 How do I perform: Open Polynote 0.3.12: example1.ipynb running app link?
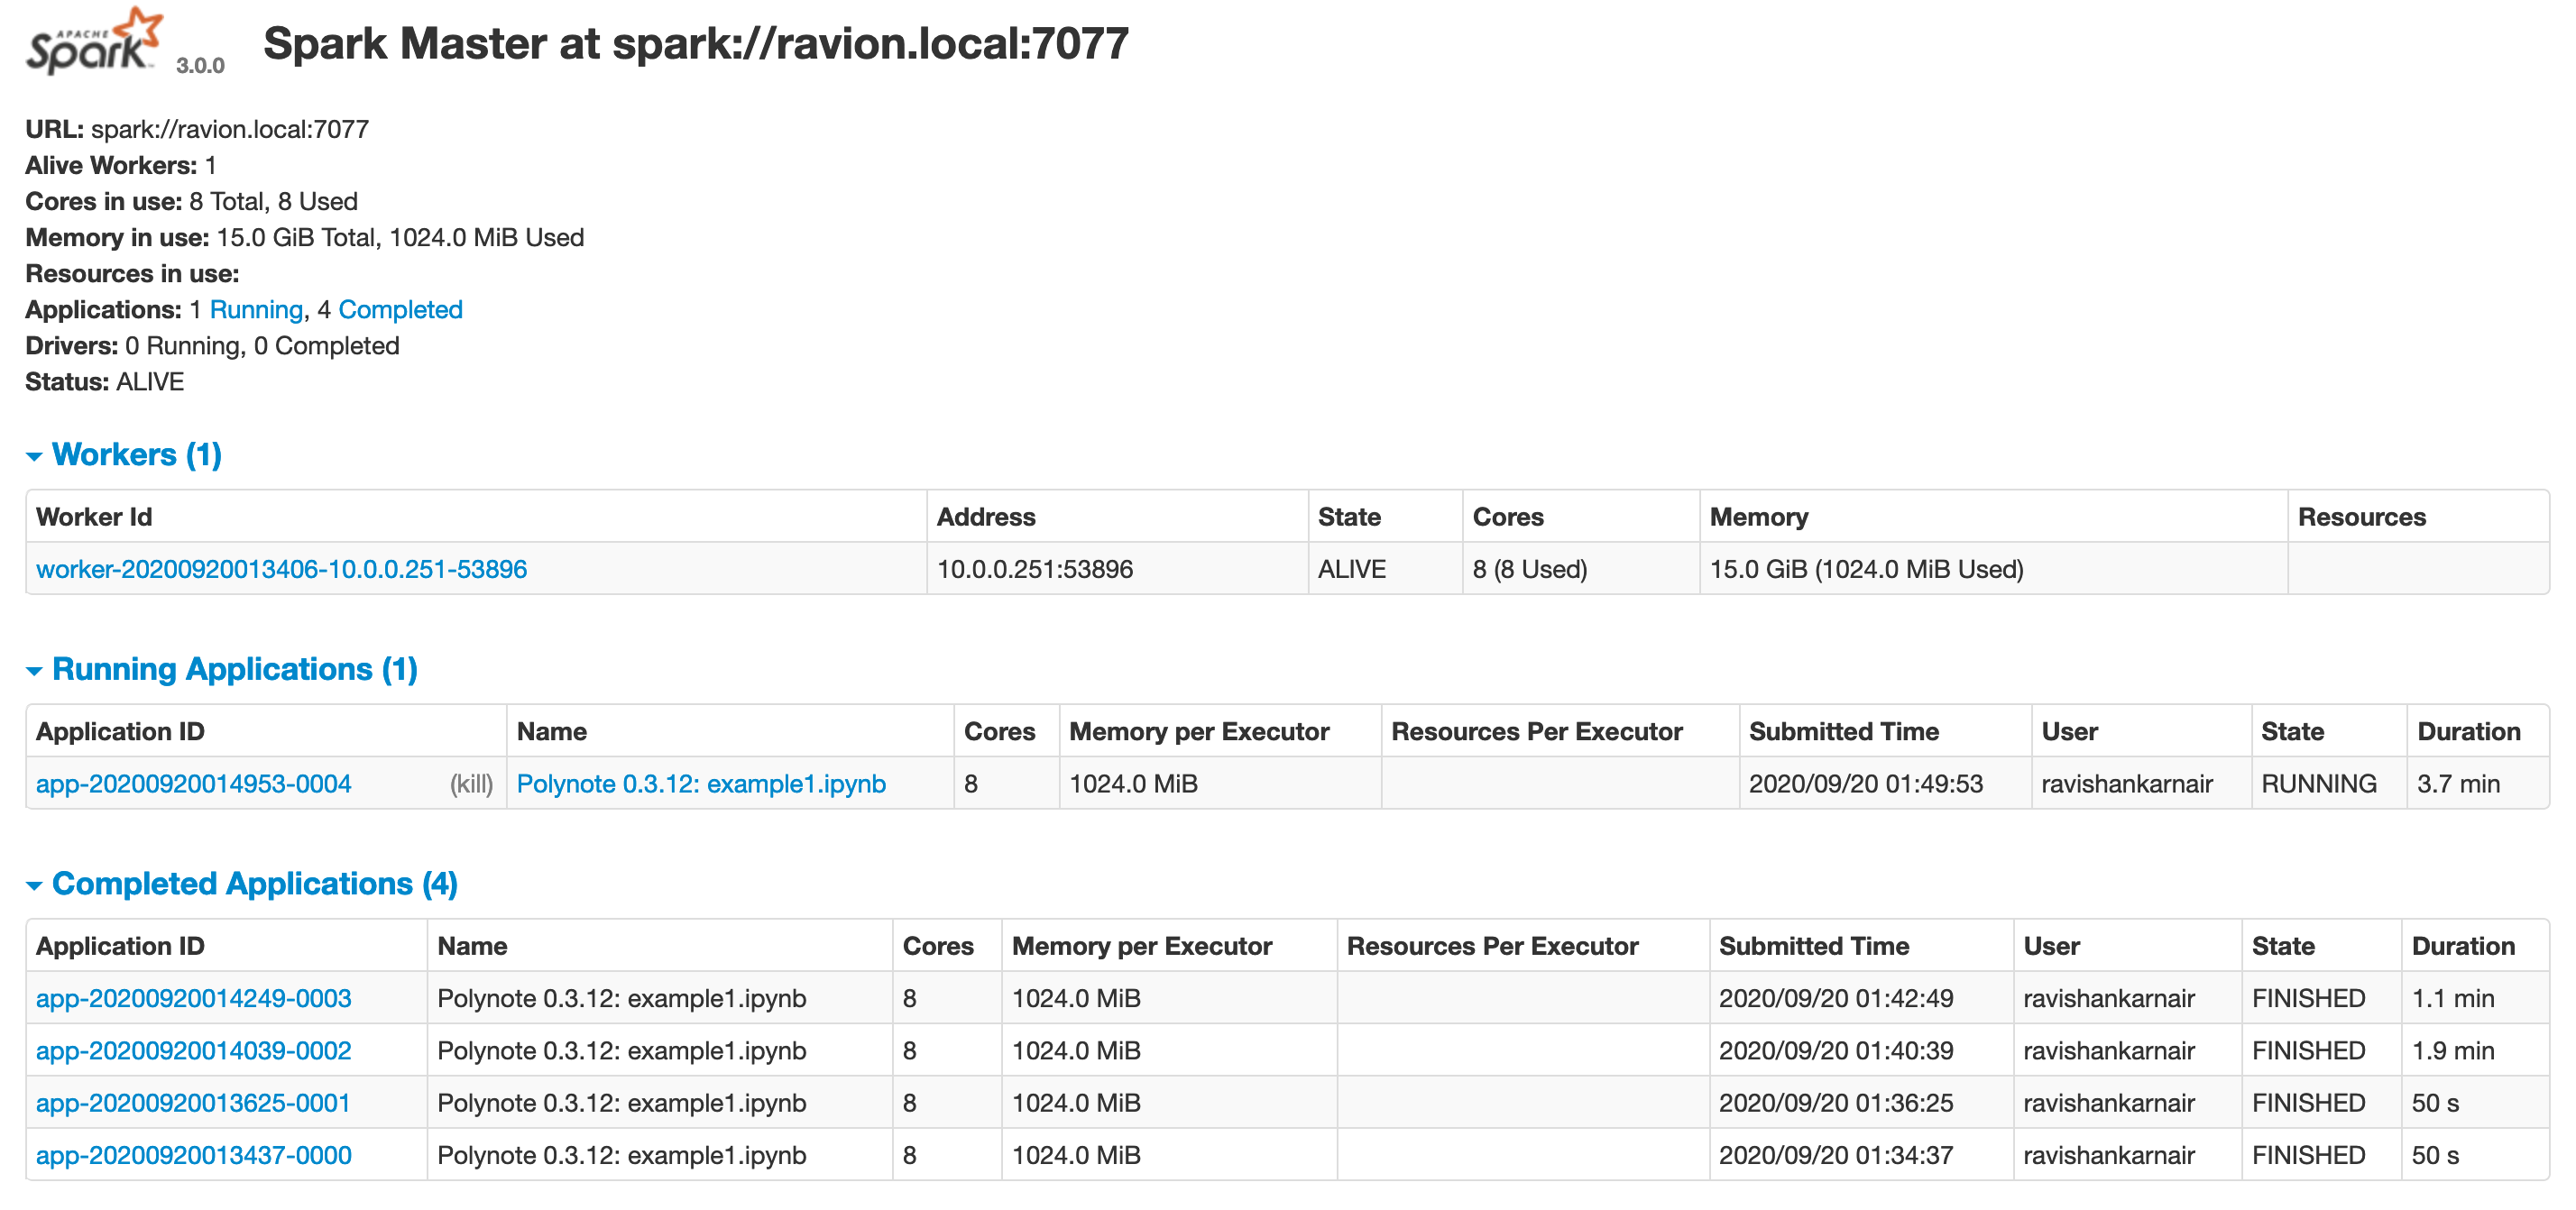[x=701, y=784]
